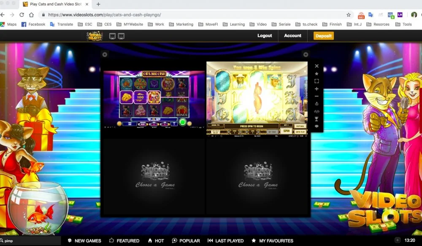Click the green spin button in Cats and Cash
This screenshot has height=246, width=422.
[182, 122]
